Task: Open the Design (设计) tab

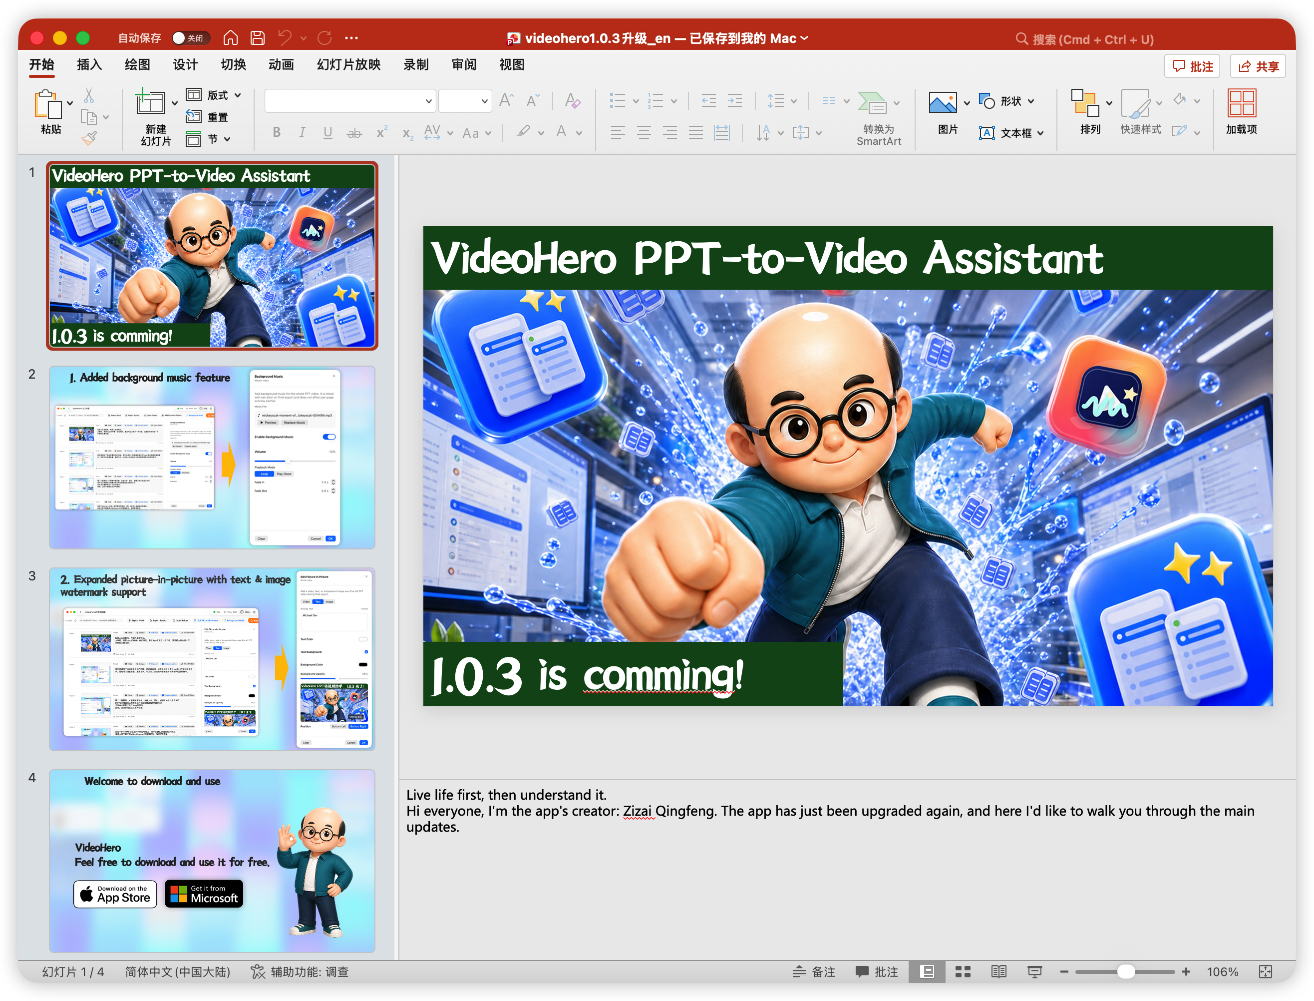Action: (x=185, y=65)
